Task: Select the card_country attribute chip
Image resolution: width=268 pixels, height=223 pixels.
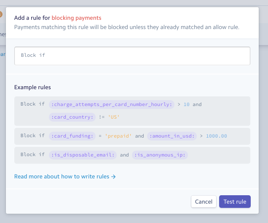Action: pos(72,117)
